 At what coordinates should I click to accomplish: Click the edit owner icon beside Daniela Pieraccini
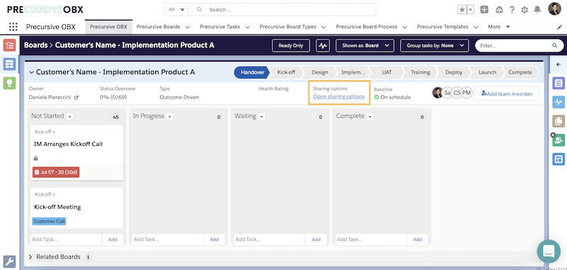77,98
